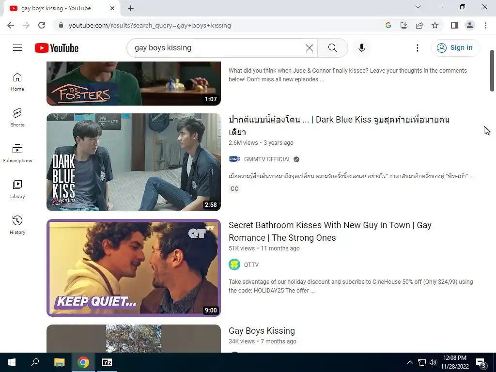Open the 'Gay Boys Kissing' video title
Image resolution: width=496 pixels, height=372 pixels.
(x=262, y=330)
